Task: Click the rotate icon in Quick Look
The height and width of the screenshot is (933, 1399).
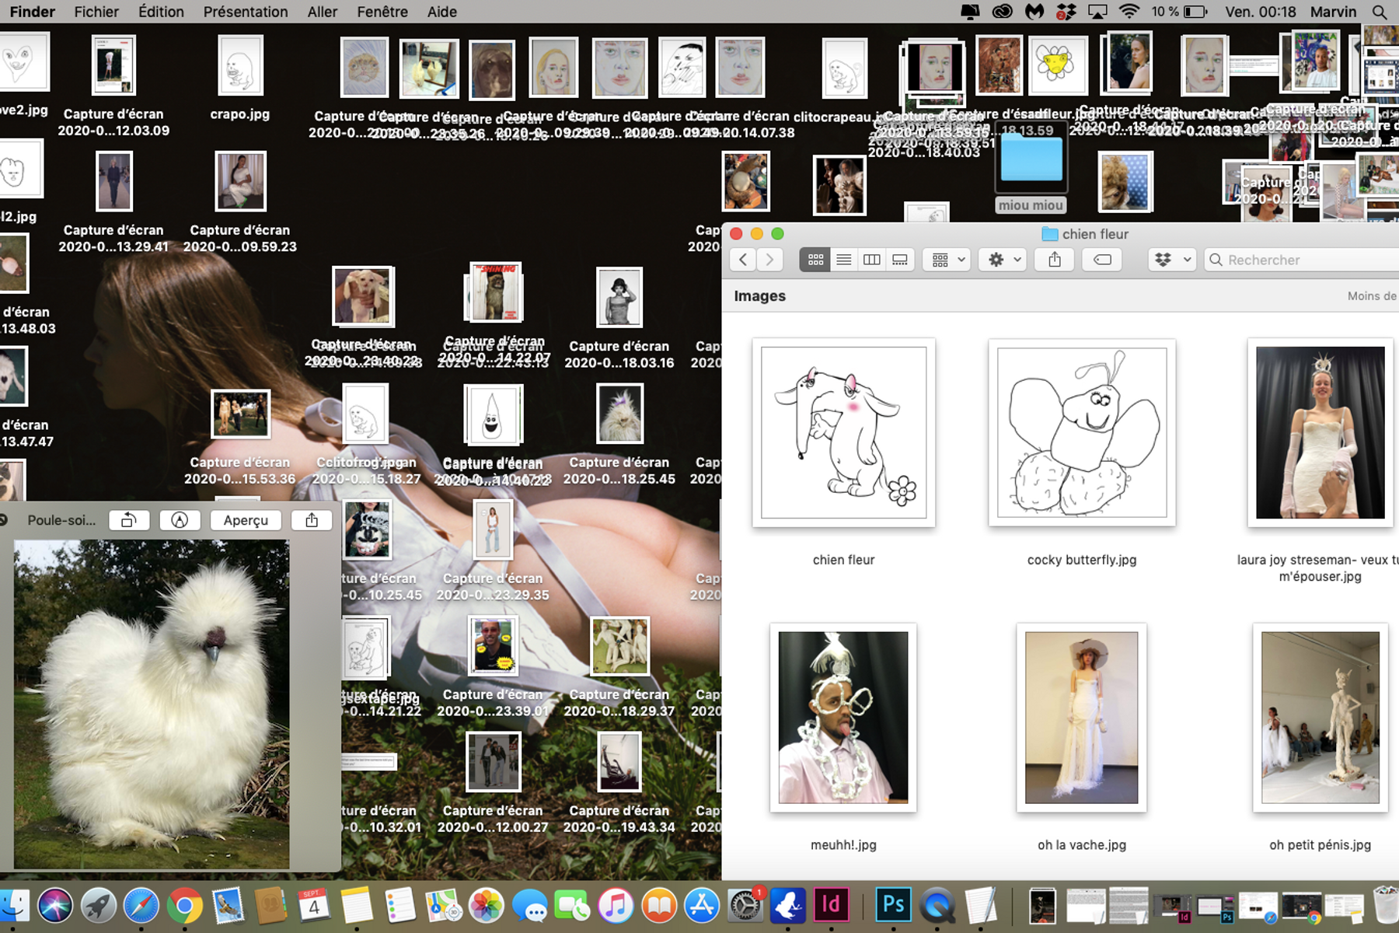Action: click(129, 520)
